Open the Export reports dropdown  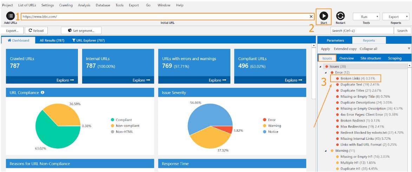396,16
